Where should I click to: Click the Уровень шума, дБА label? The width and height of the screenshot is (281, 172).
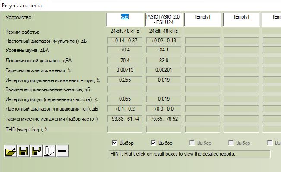[x=27, y=50]
